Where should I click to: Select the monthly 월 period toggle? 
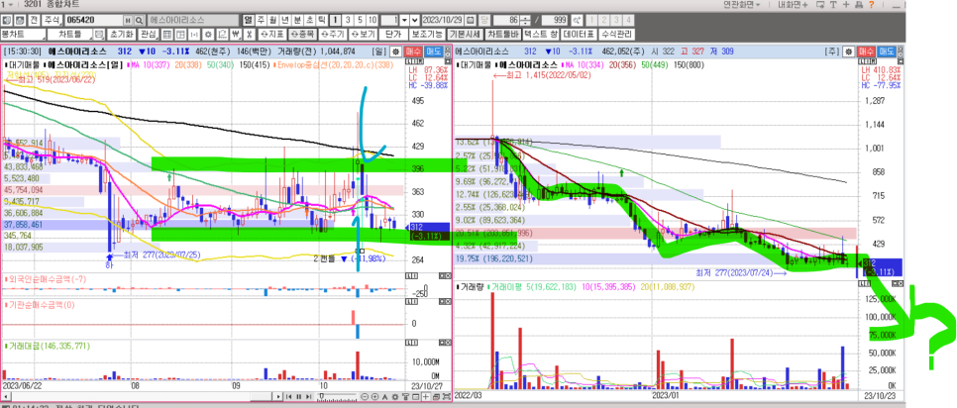point(271,20)
